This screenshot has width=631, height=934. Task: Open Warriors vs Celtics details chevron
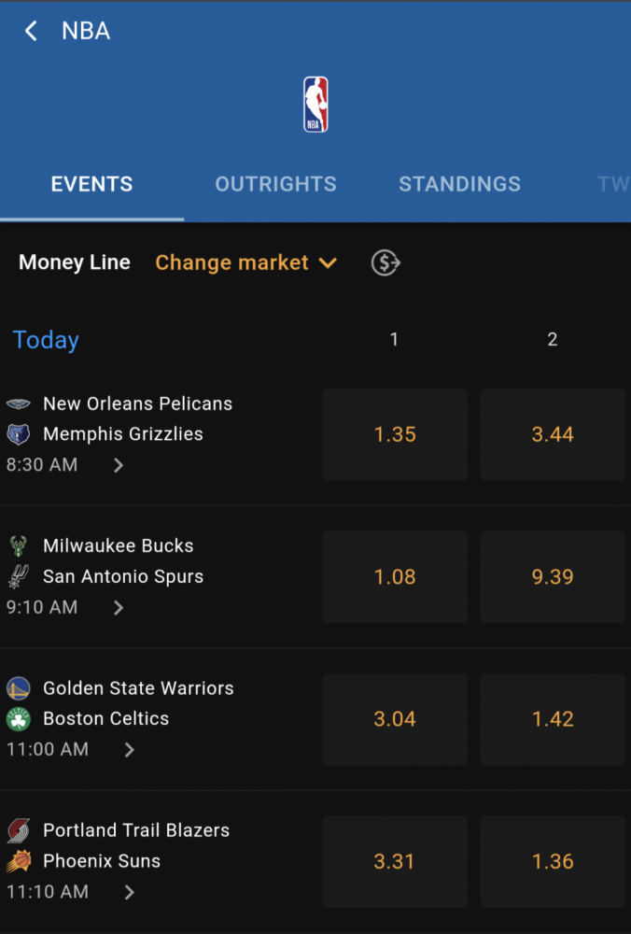(129, 749)
